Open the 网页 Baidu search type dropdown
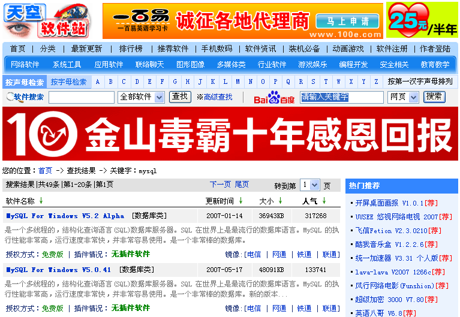Screen dimensions: 460x317 [x=403, y=97]
